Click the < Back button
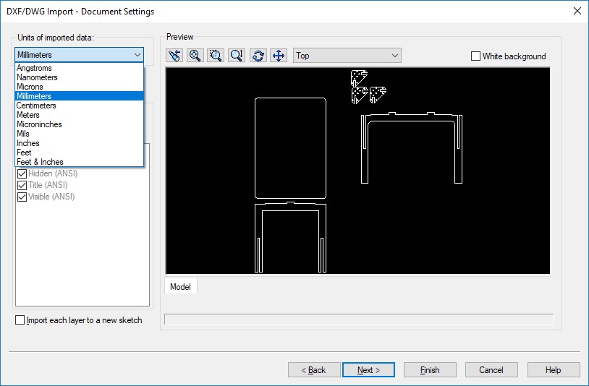Image resolution: width=589 pixels, height=386 pixels. (x=314, y=370)
